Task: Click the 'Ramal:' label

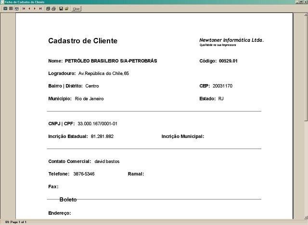Action: 136,174
